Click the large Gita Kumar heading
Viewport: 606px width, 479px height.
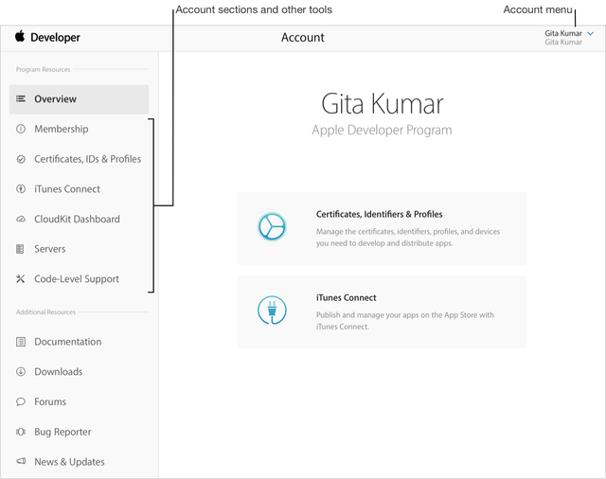pyautogui.click(x=383, y=104)
